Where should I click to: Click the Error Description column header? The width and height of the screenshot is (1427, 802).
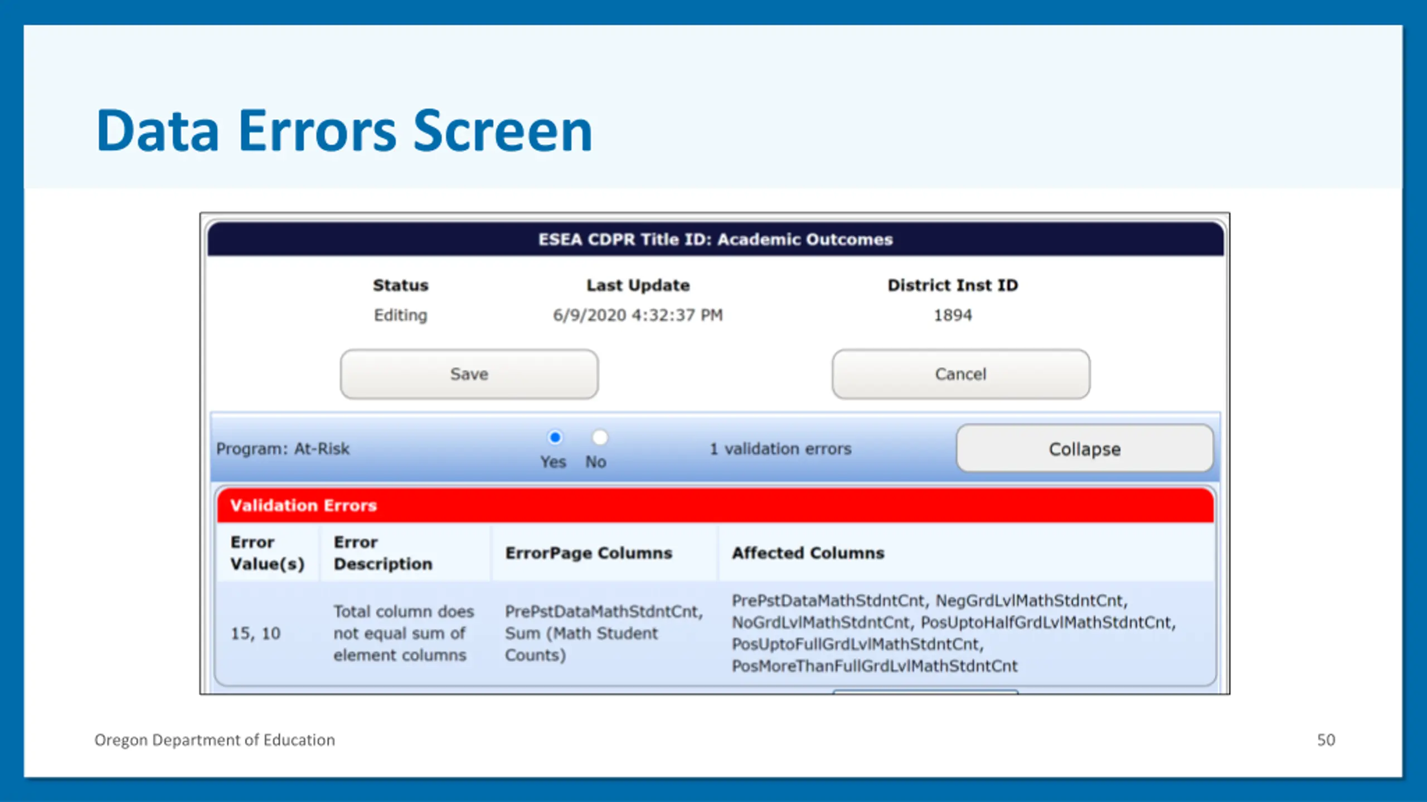tap(383, 553)
